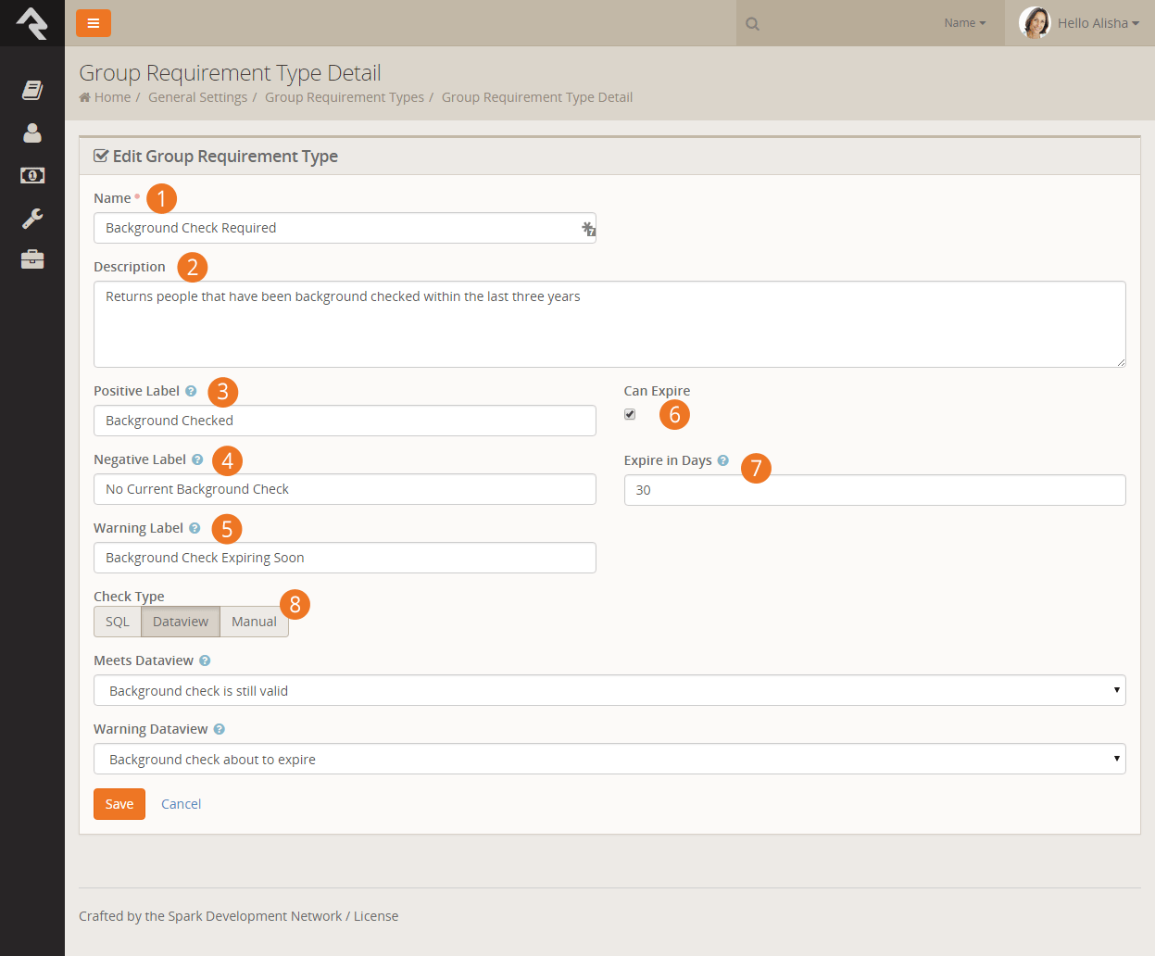
Task: Show help for Positive Label
Action: click(x=191, y=391)
